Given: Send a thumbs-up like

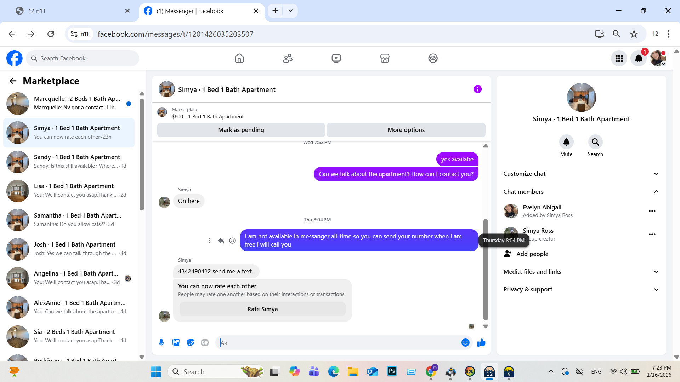Looking at the screenshot, I should tap(481, 343).
